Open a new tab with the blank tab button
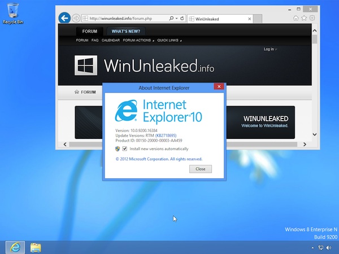 pos(258,19)
